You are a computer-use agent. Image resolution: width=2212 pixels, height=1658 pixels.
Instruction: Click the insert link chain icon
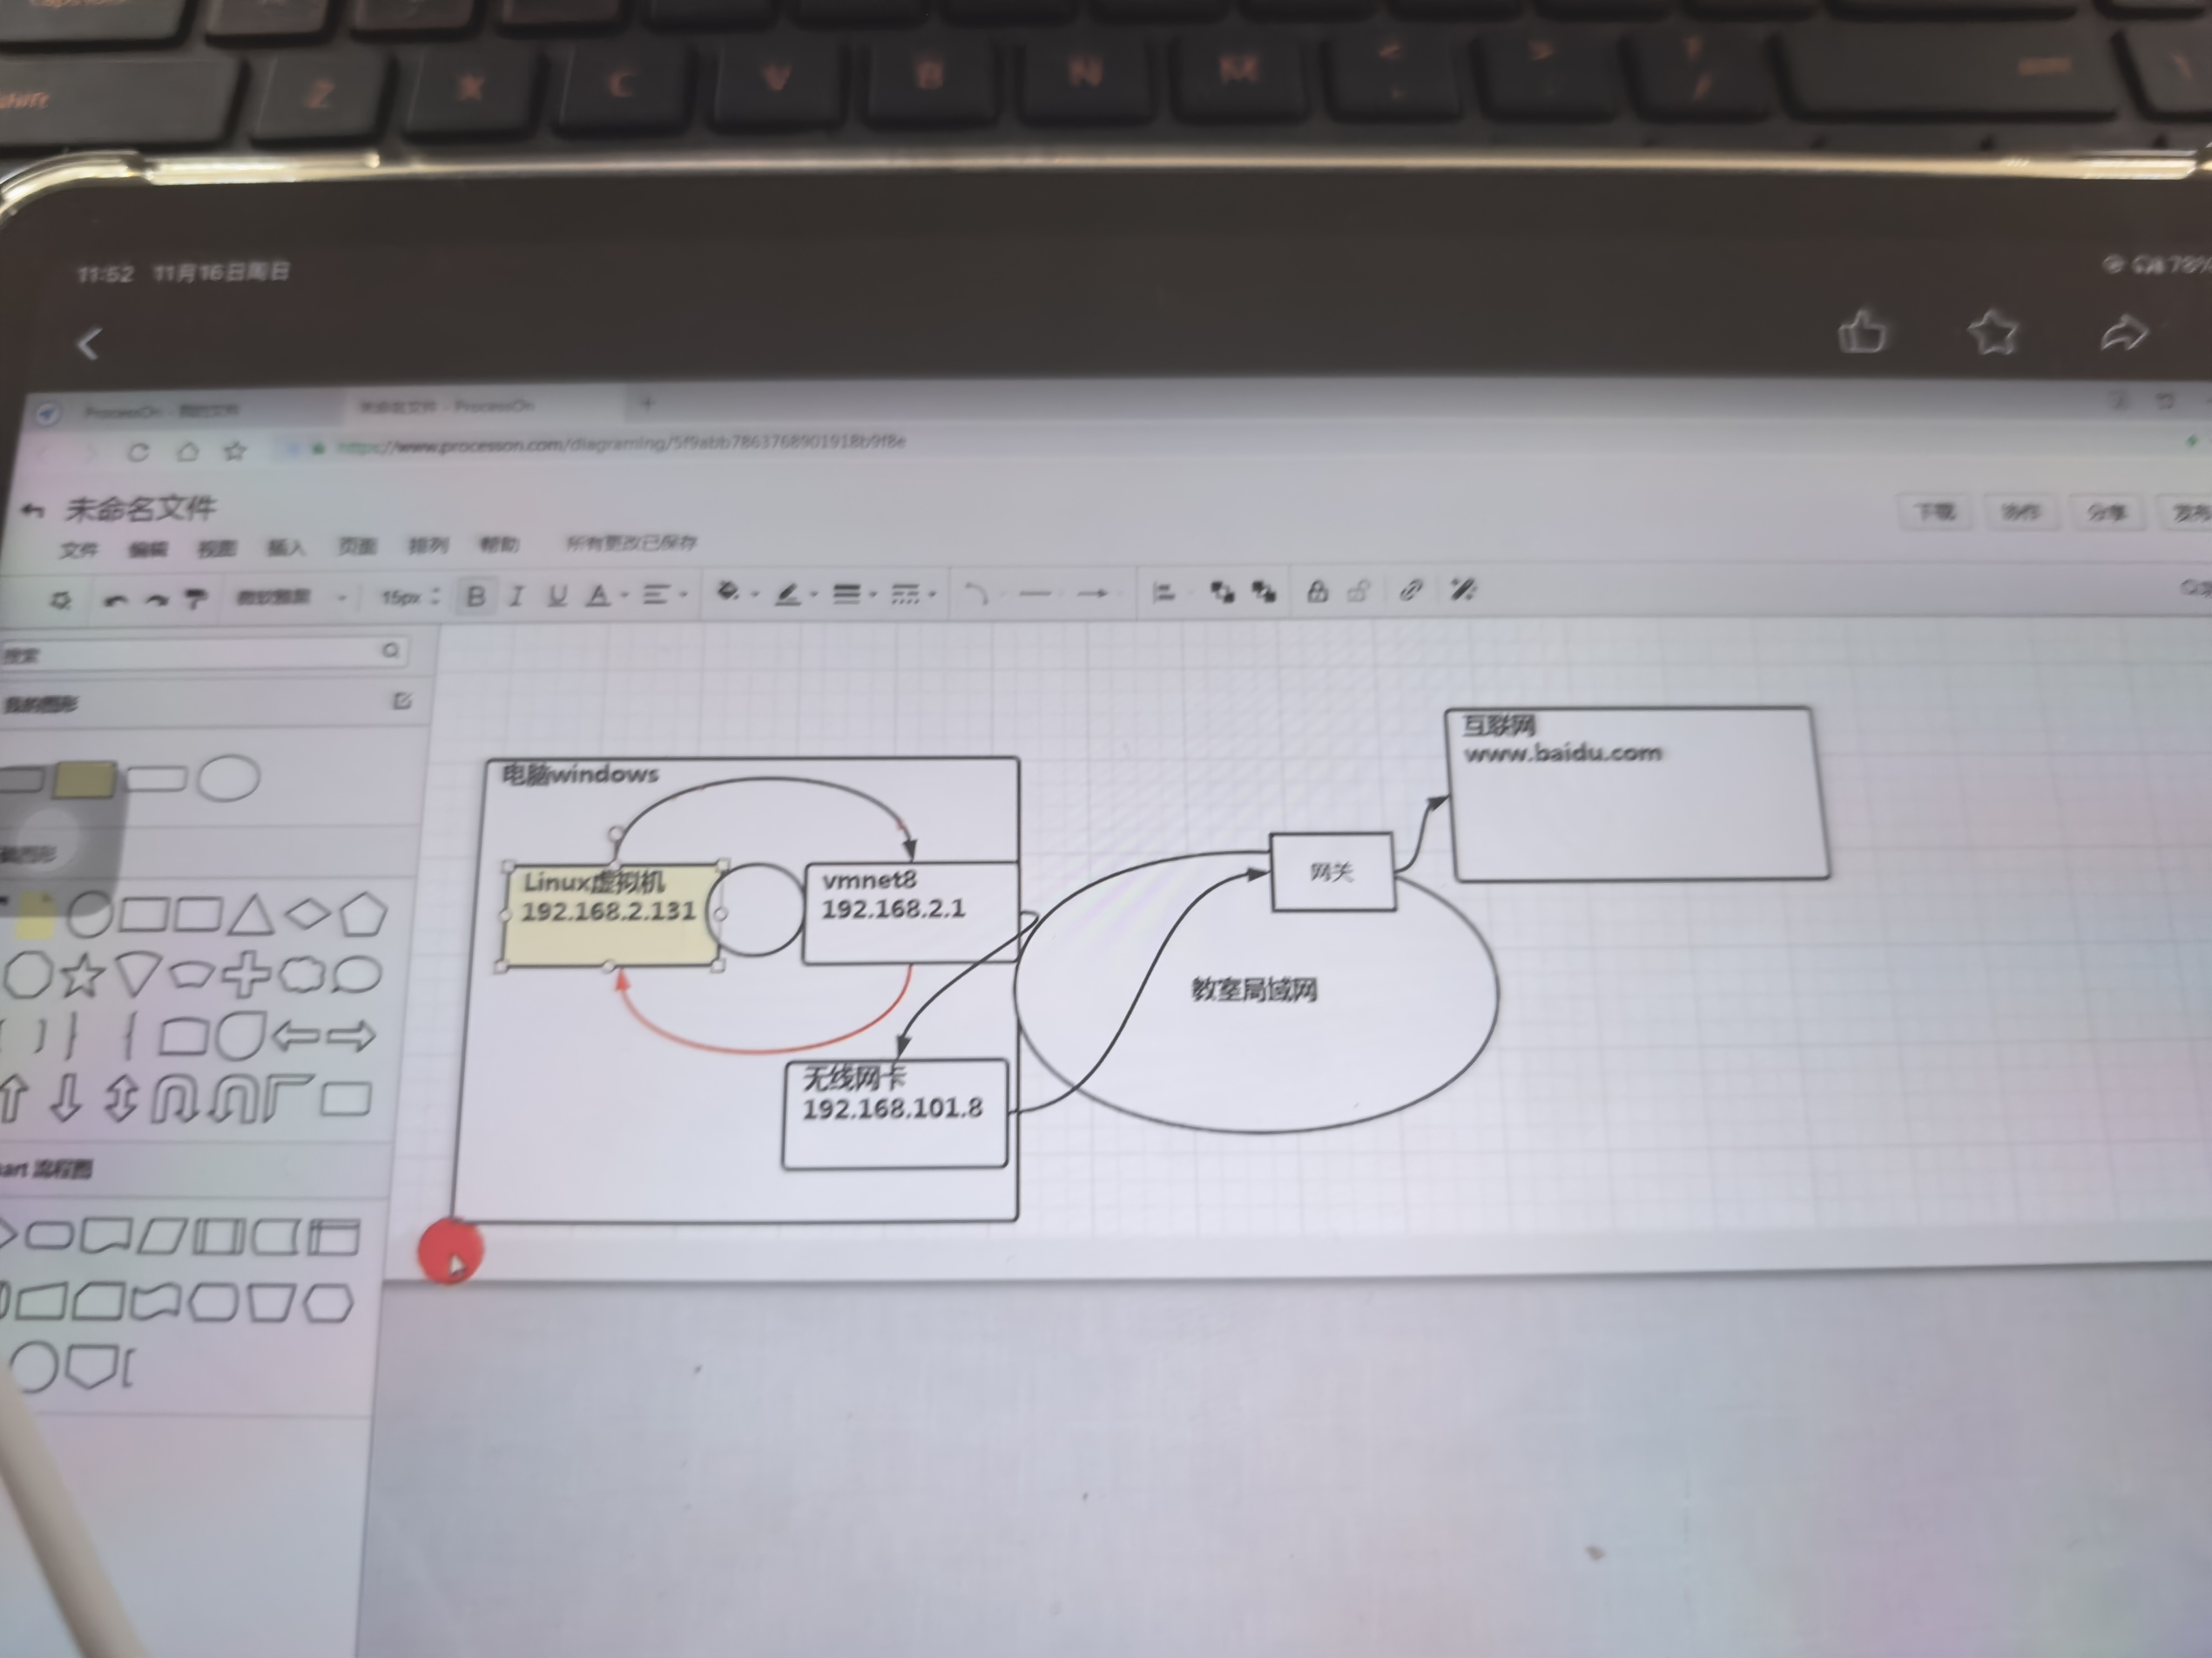(x=1410, y=590)
